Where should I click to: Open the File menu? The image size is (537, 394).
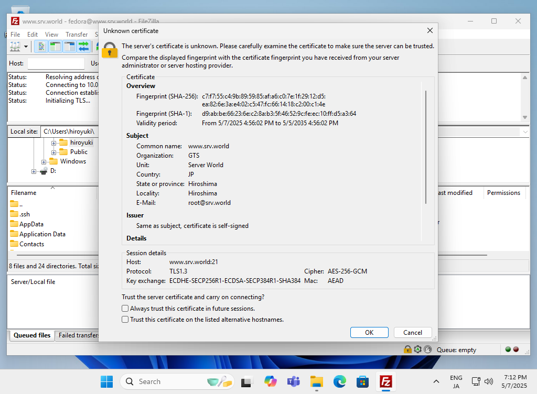point(15,35)
